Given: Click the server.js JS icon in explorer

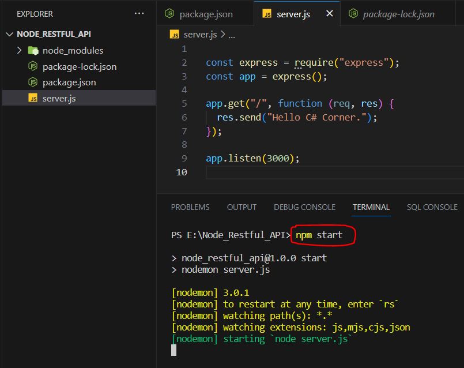Looking at the screenshot, I should coord(33,98).
